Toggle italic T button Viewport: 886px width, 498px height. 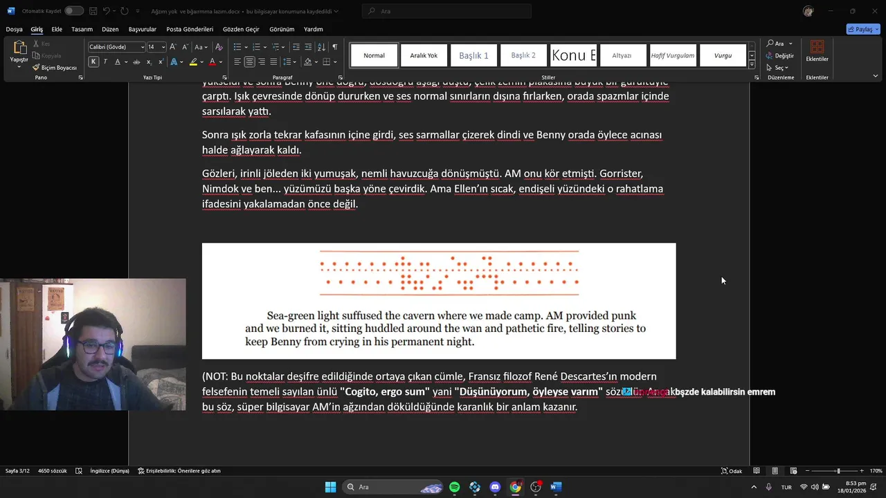pos(105,62)
